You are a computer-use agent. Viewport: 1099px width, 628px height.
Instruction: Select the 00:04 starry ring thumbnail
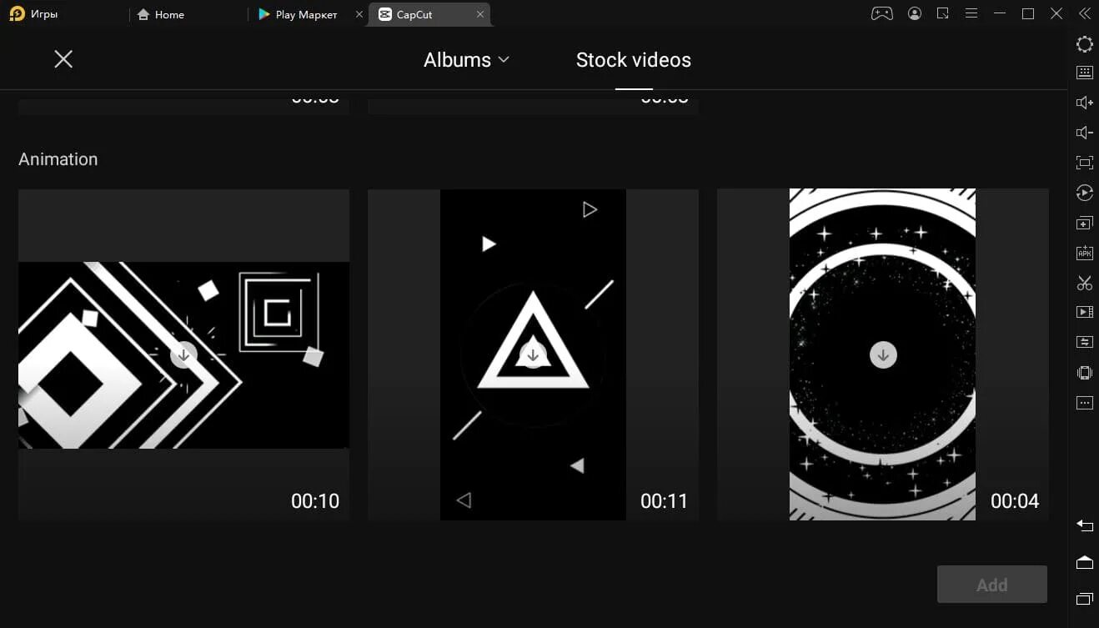click(883, 354)
